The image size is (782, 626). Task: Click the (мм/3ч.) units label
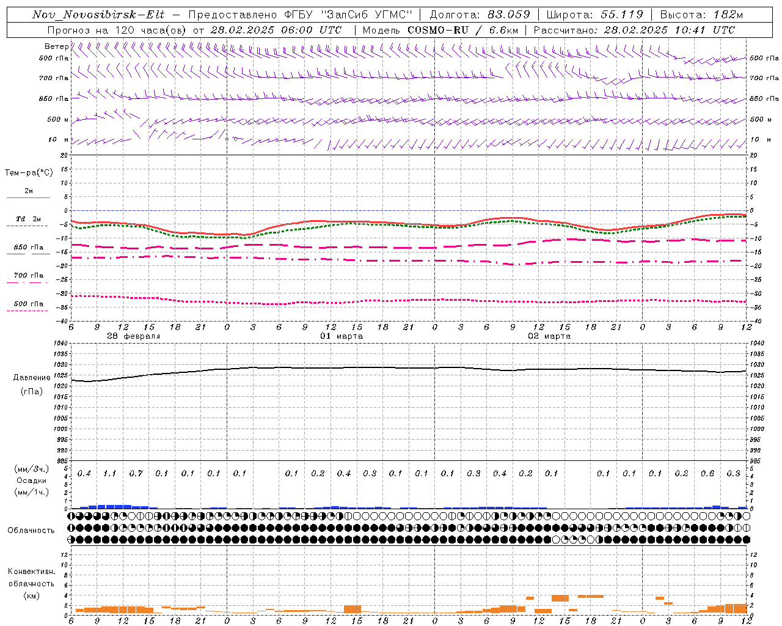32,469
